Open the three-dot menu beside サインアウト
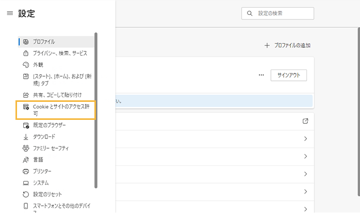 (x=261, y=75)
